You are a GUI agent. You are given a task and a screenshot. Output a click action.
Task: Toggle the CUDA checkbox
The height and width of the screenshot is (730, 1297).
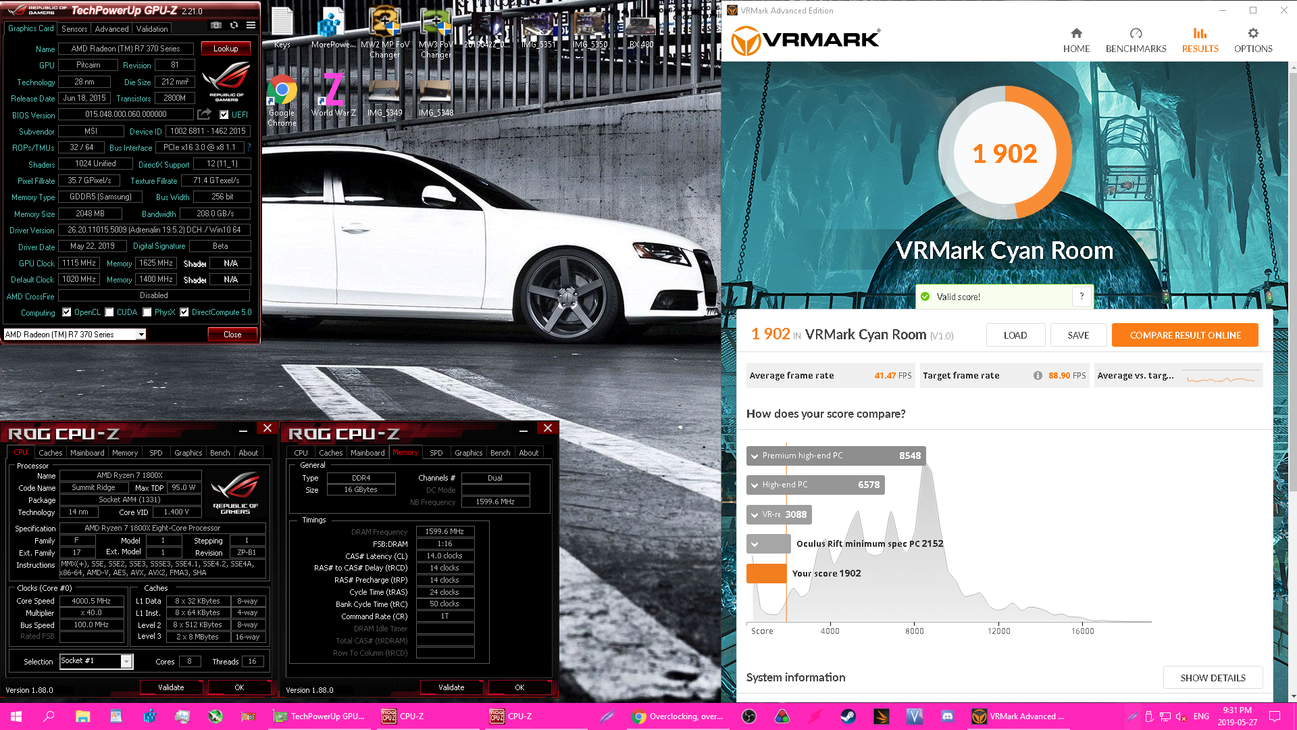point(109,312)
